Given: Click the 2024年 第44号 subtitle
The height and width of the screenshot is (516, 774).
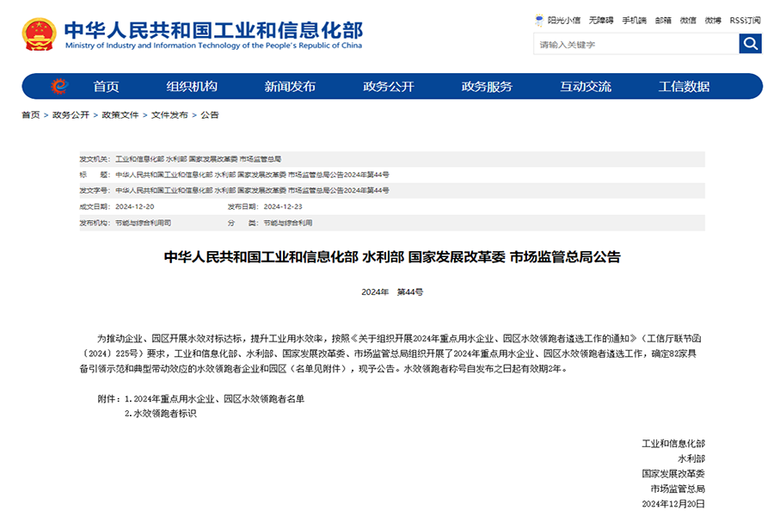Looking at the screenshot, I should pos(392,292).
